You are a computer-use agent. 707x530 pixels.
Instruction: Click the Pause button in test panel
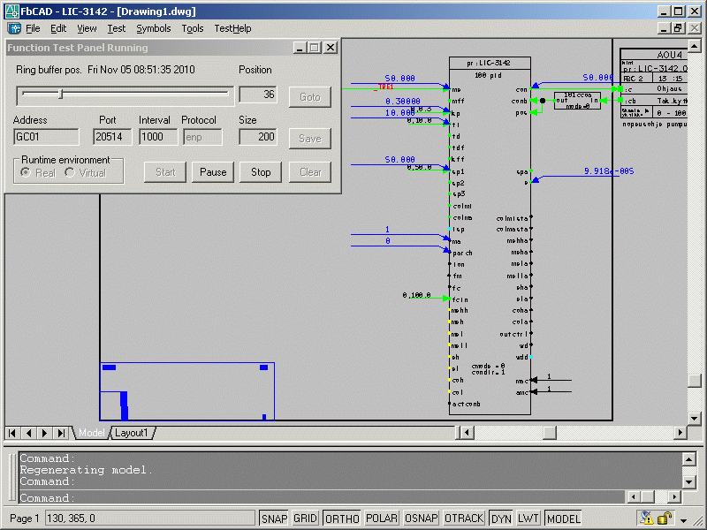pos(213,172)
